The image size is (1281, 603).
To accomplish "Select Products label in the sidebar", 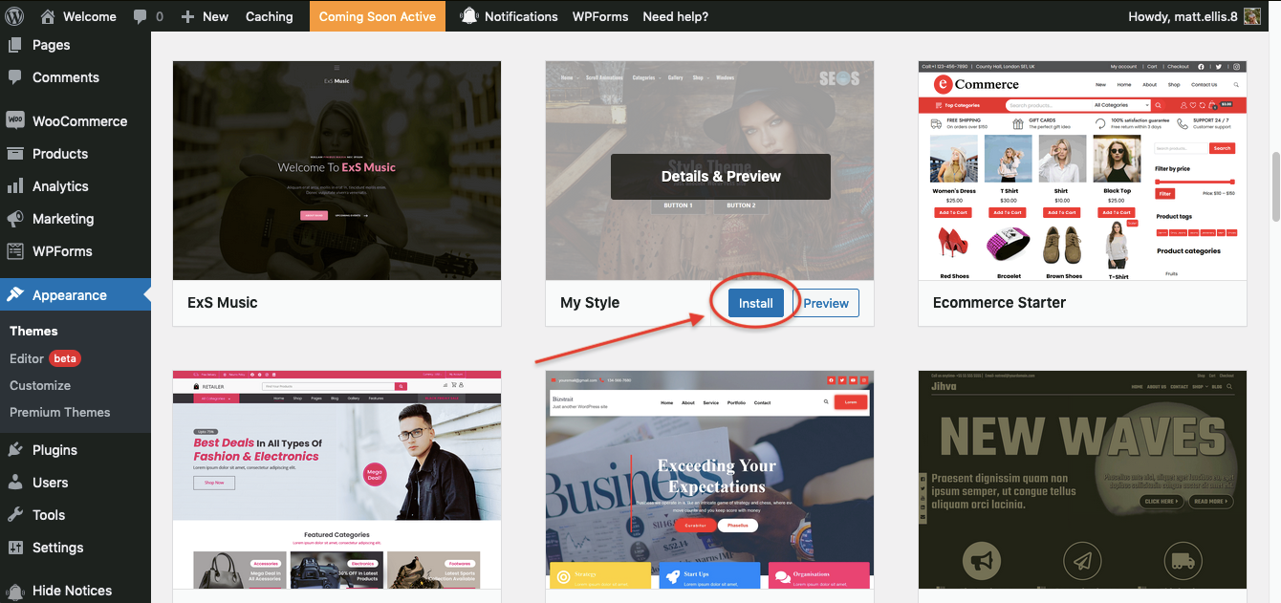I will [60, 154].
